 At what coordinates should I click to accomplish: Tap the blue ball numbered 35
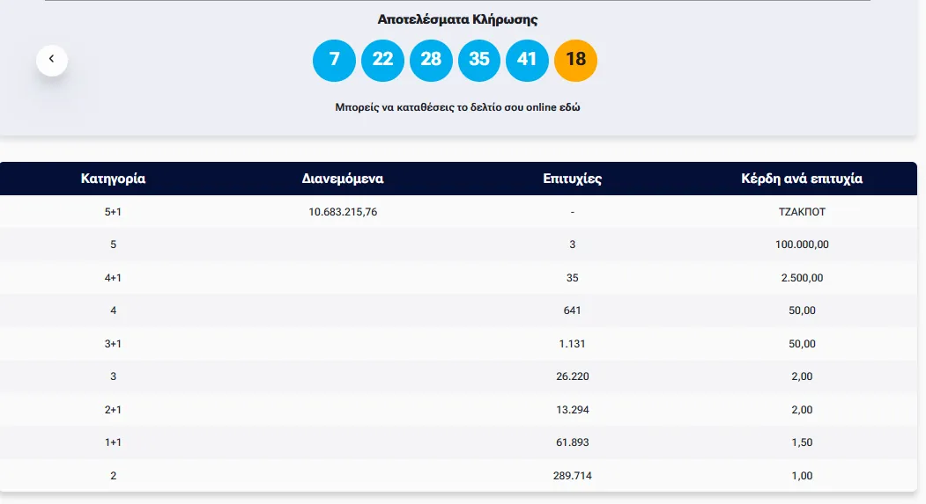(478, 60)
